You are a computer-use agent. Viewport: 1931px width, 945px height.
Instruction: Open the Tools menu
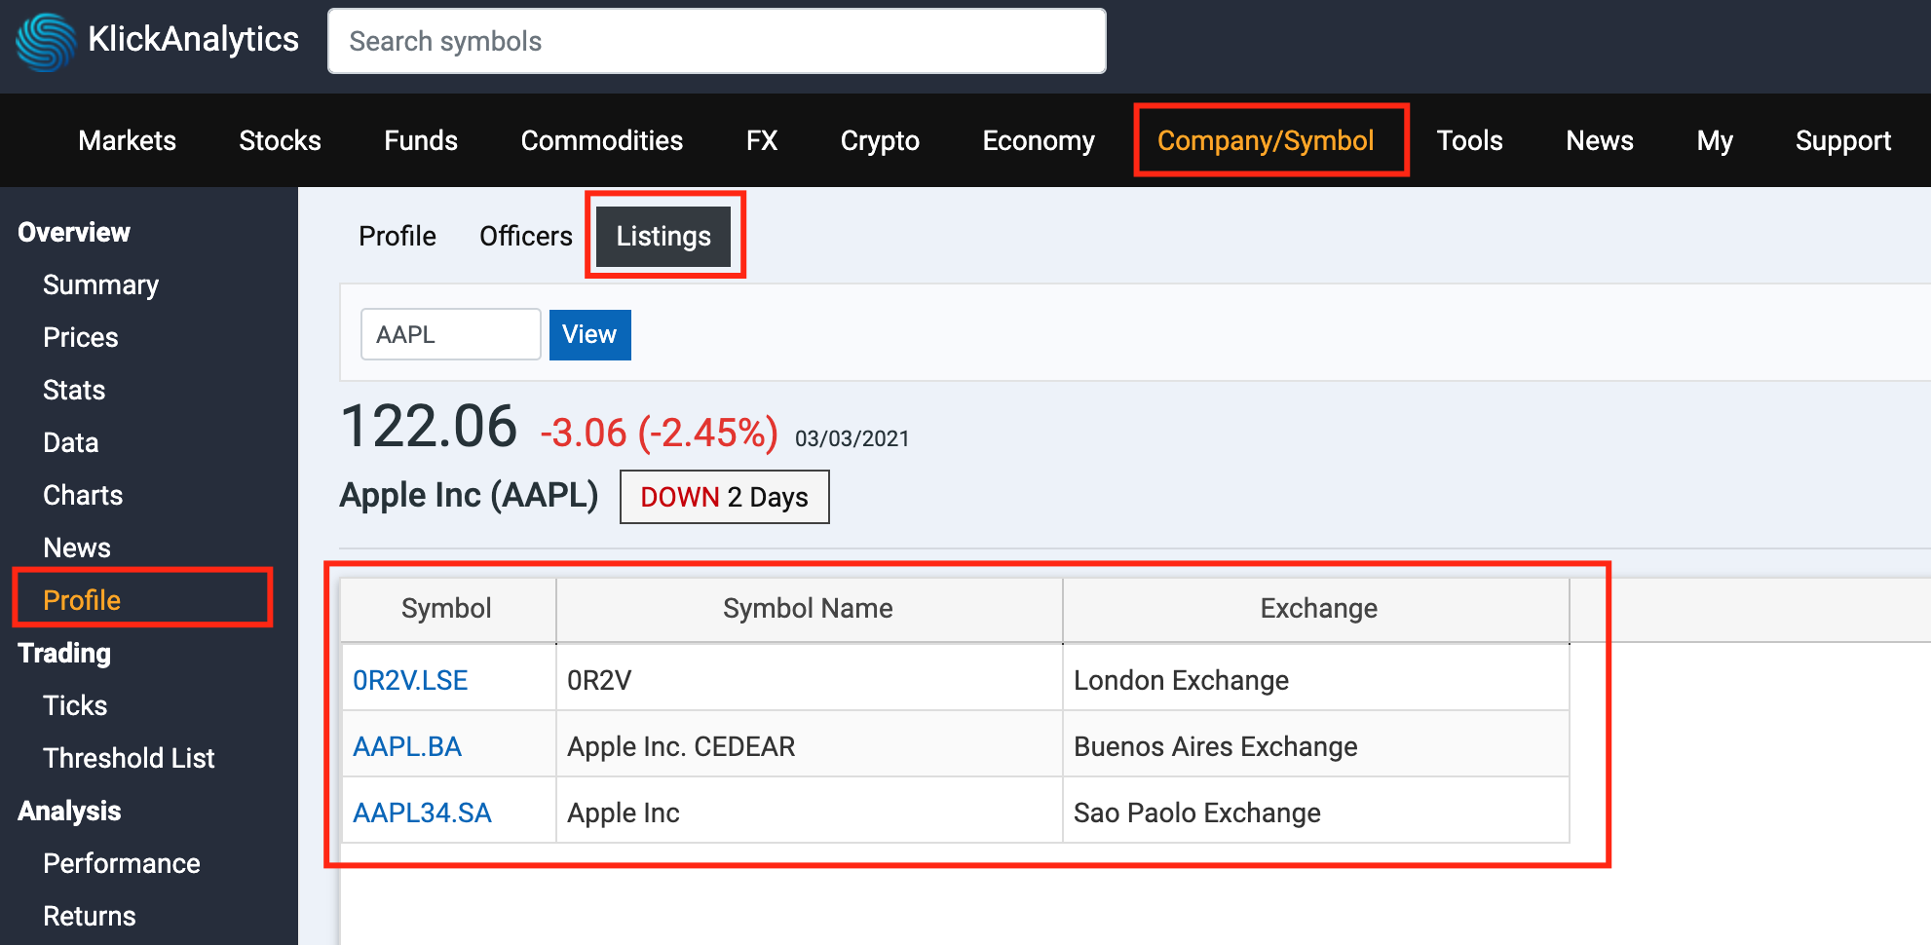(x=1470, y=140)
